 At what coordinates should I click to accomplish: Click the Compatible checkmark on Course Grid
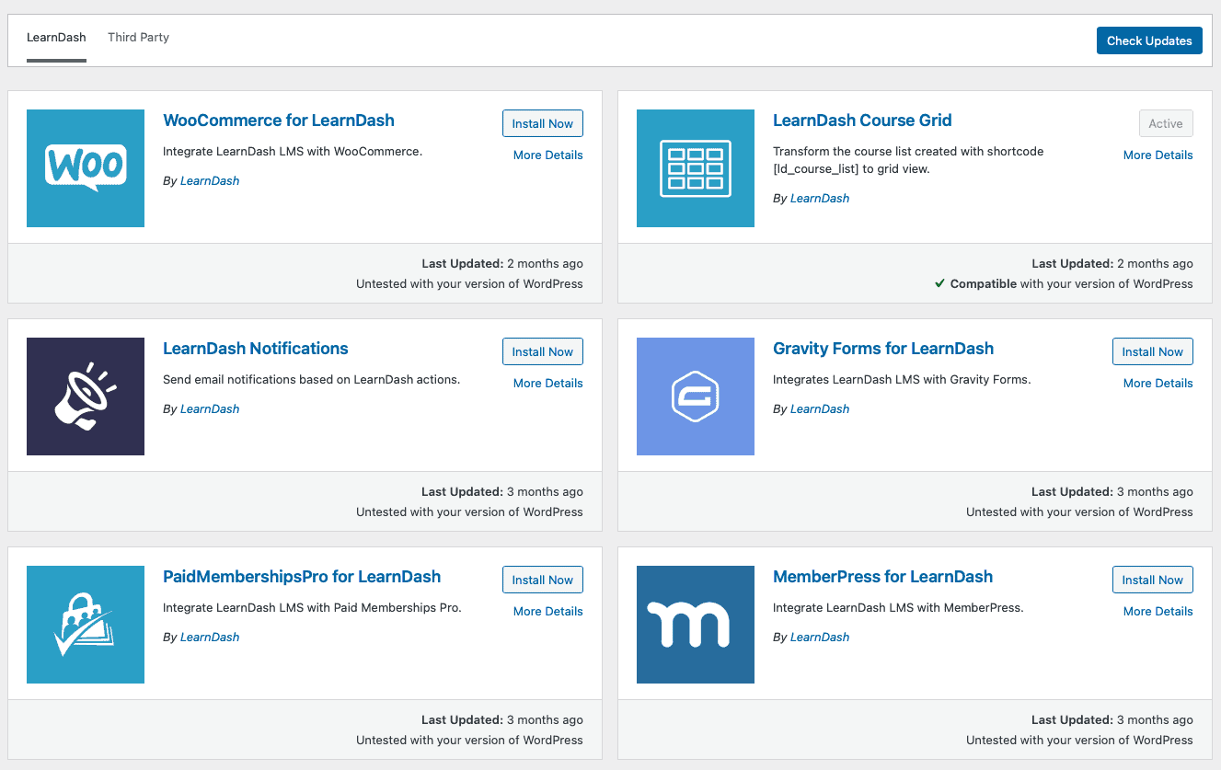click(939, 283)
